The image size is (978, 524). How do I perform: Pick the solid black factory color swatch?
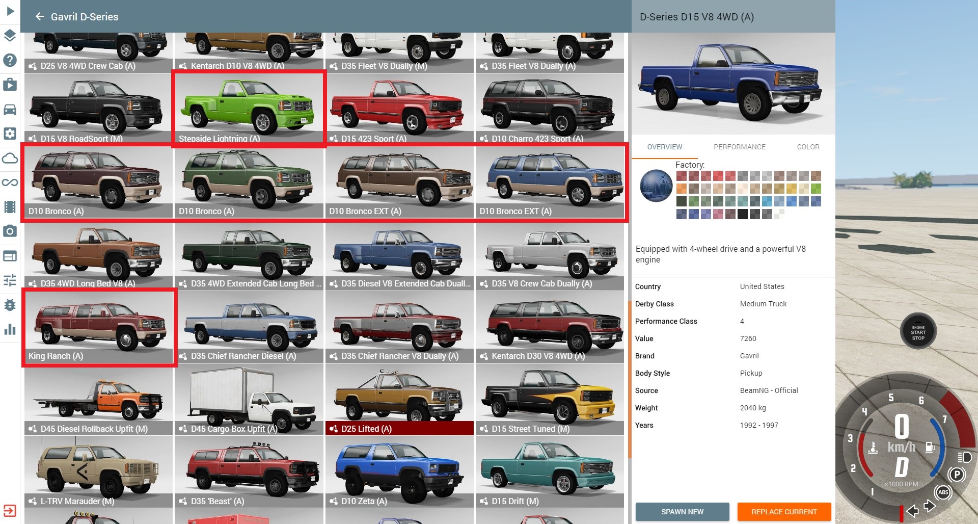743,214
